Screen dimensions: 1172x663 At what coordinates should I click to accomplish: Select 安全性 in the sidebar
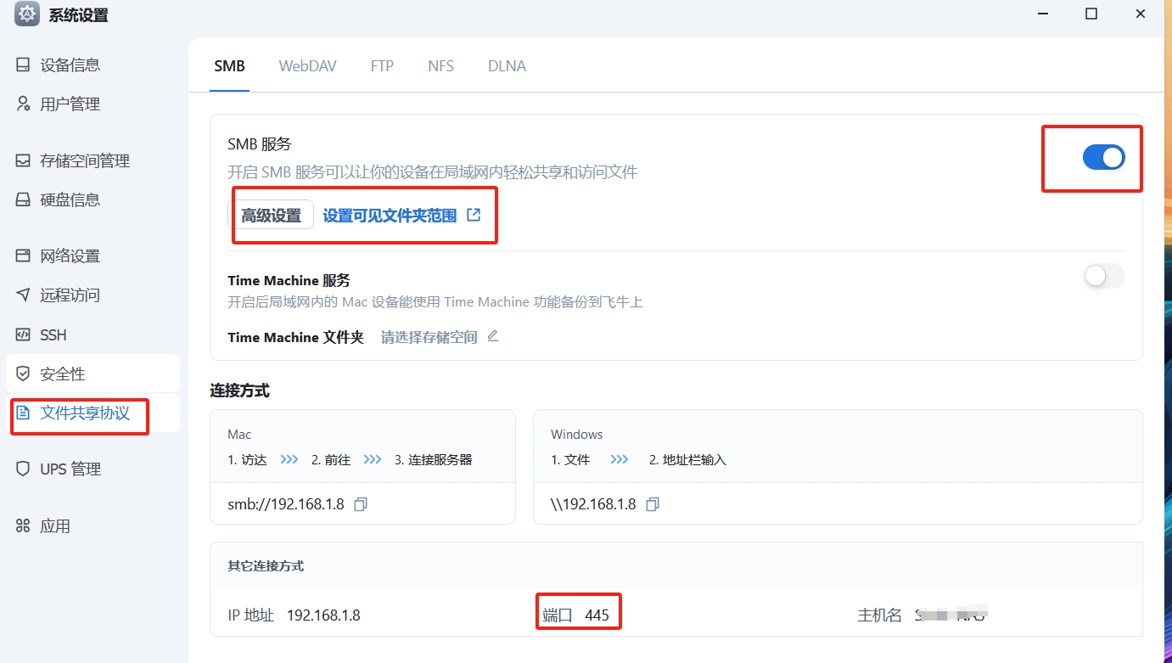point(93,374)
